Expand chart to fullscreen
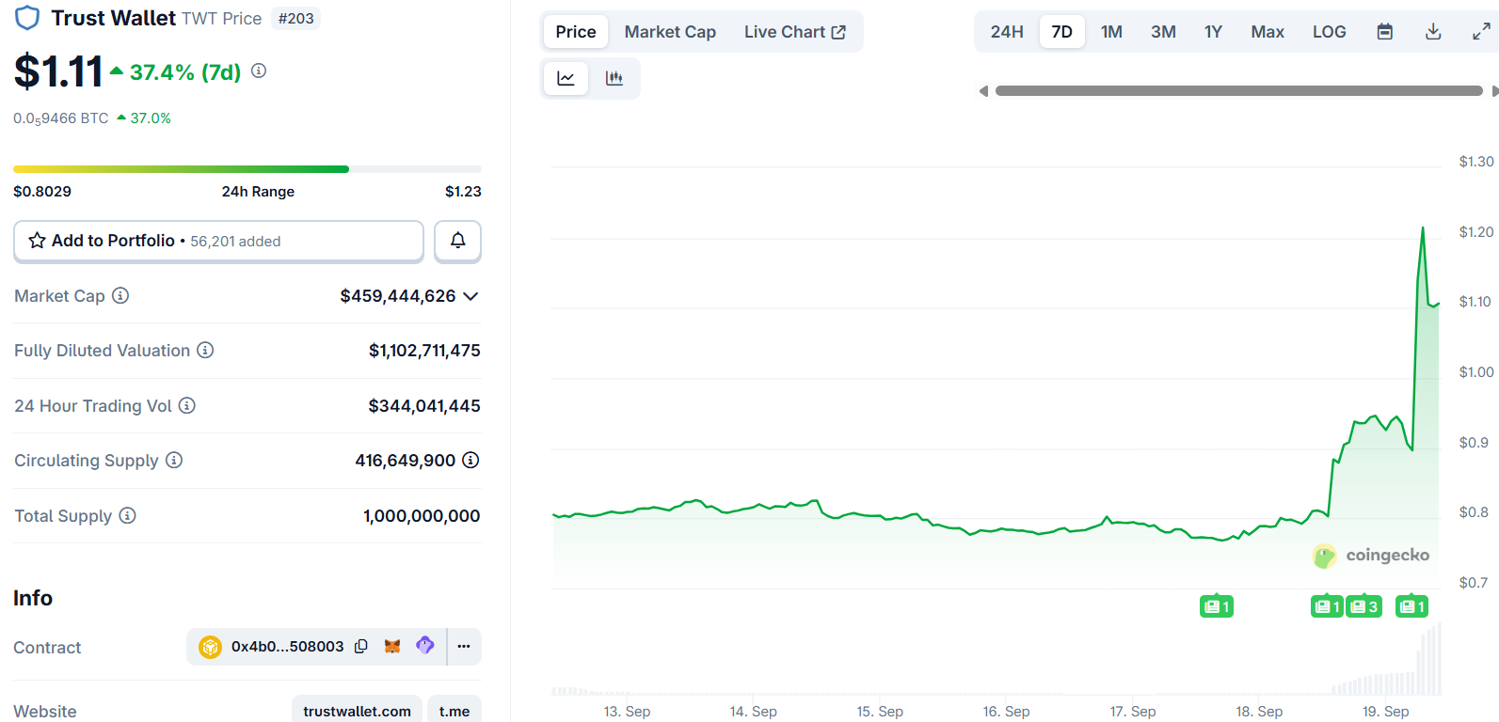 click(x=1481, y=32)
